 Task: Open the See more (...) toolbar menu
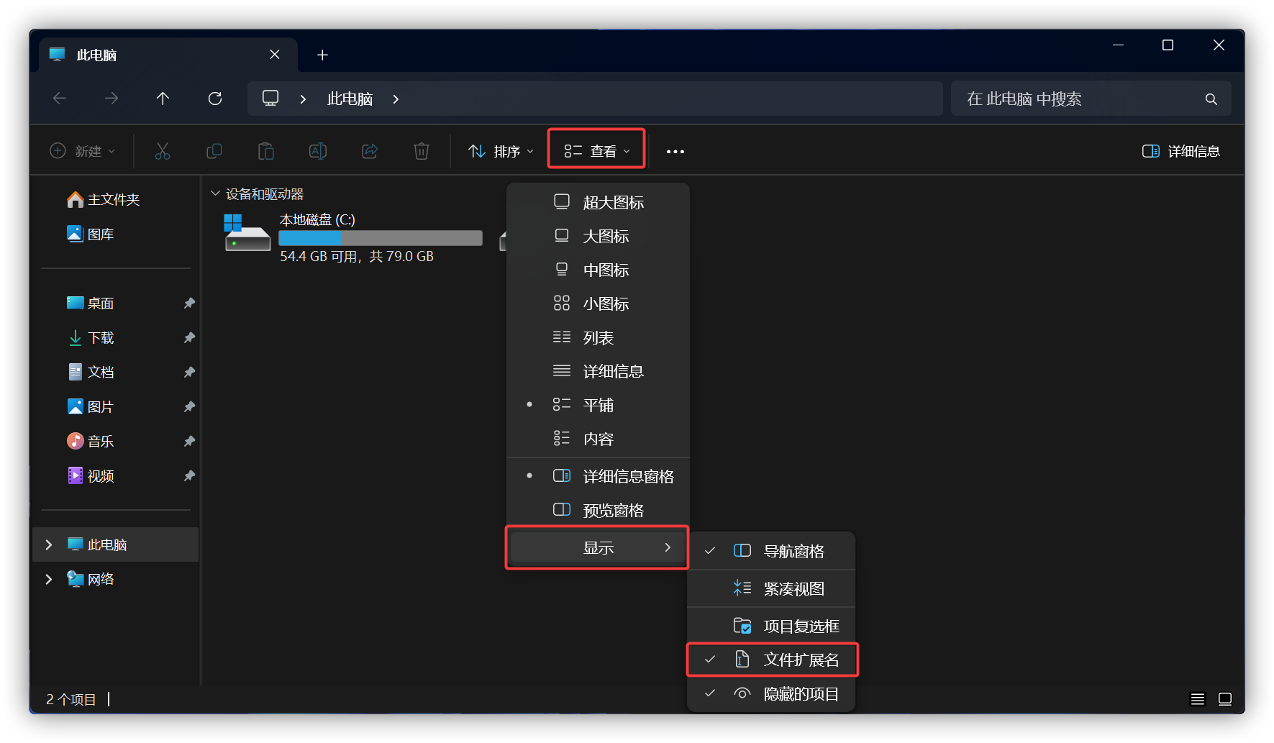[x=675, y=150]
